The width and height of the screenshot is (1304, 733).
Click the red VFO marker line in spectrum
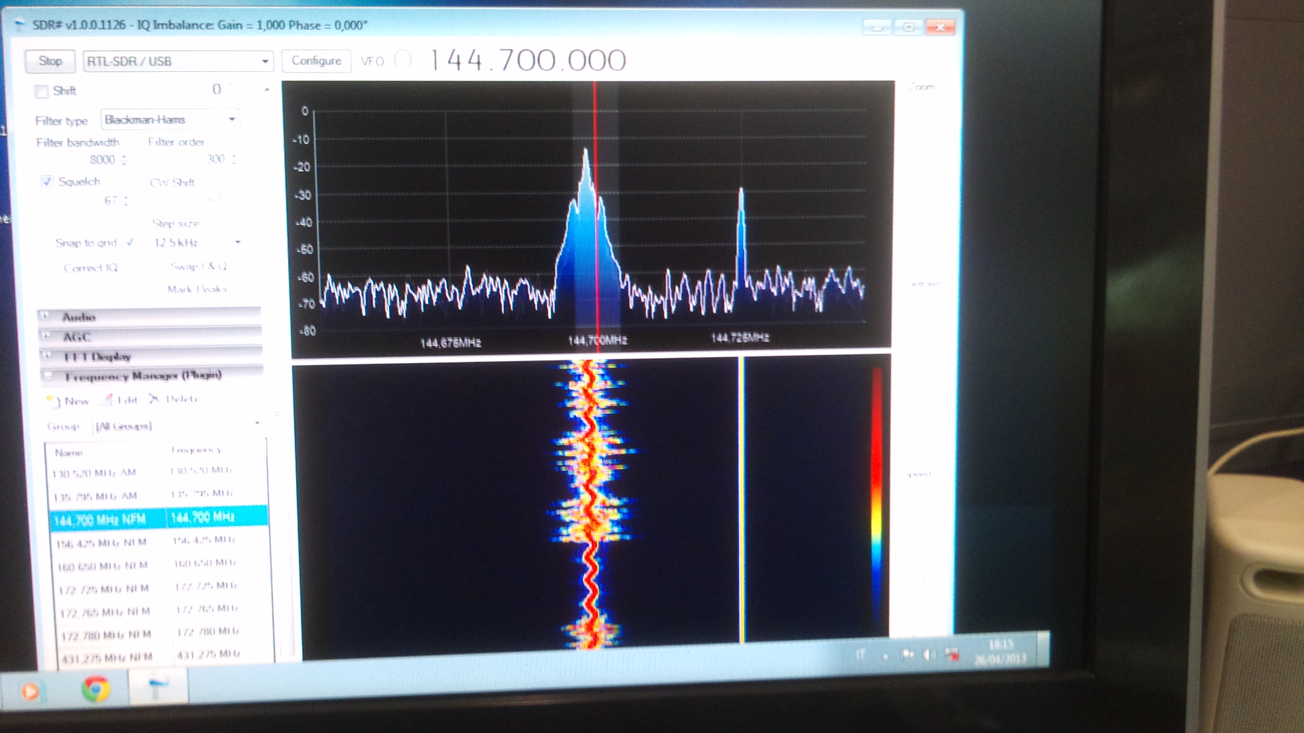[596, 210]
